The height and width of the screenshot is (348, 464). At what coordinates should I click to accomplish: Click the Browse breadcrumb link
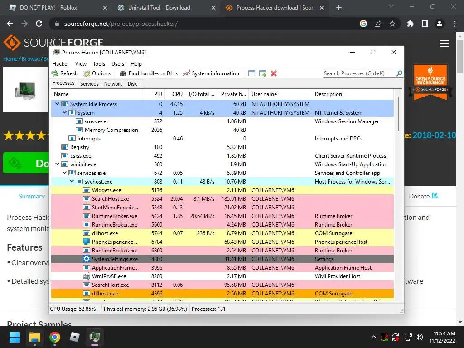(30, 59)
